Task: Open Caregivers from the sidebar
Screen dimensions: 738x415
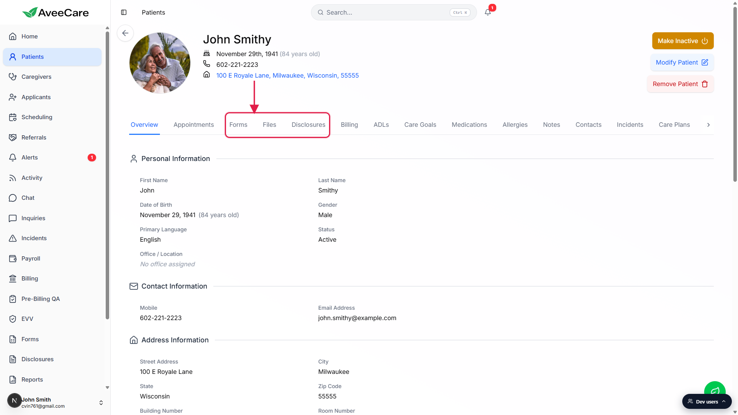Action: [52, 77]
